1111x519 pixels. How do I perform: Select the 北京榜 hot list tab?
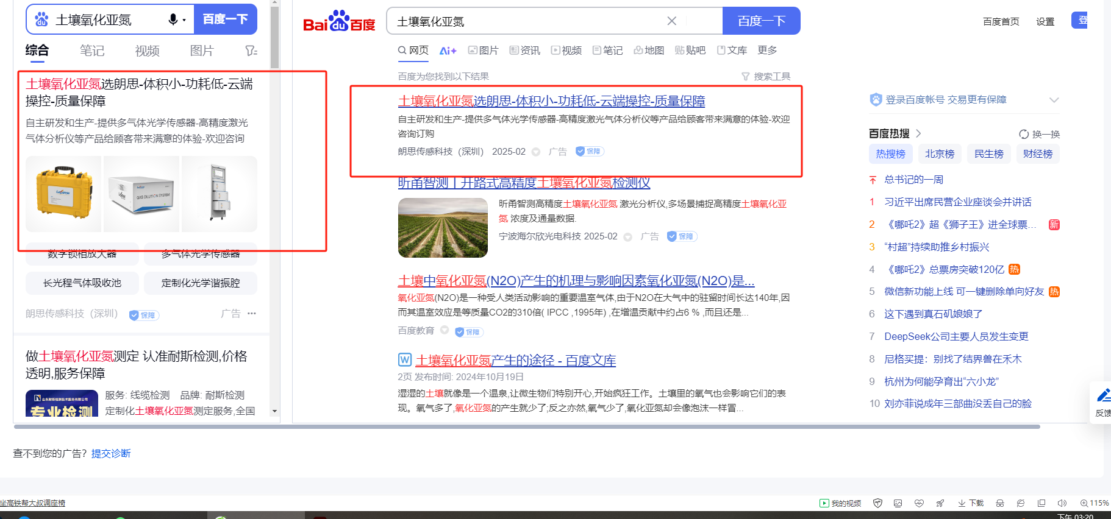tap(939, 154)
